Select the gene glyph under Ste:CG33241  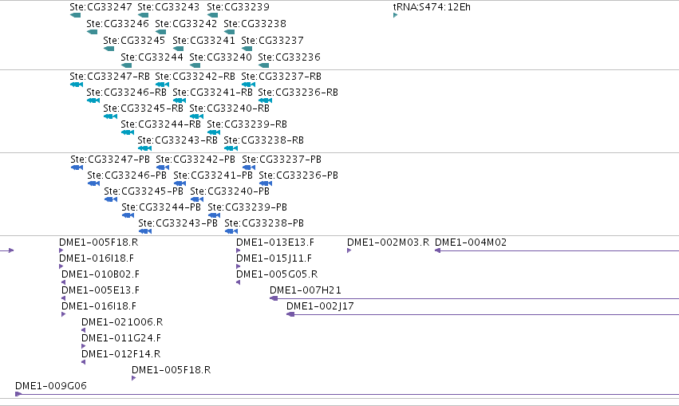[x=178, y=49]
